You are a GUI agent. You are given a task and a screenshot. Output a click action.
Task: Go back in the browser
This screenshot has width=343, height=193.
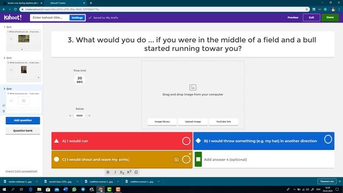tap(4, 10)
